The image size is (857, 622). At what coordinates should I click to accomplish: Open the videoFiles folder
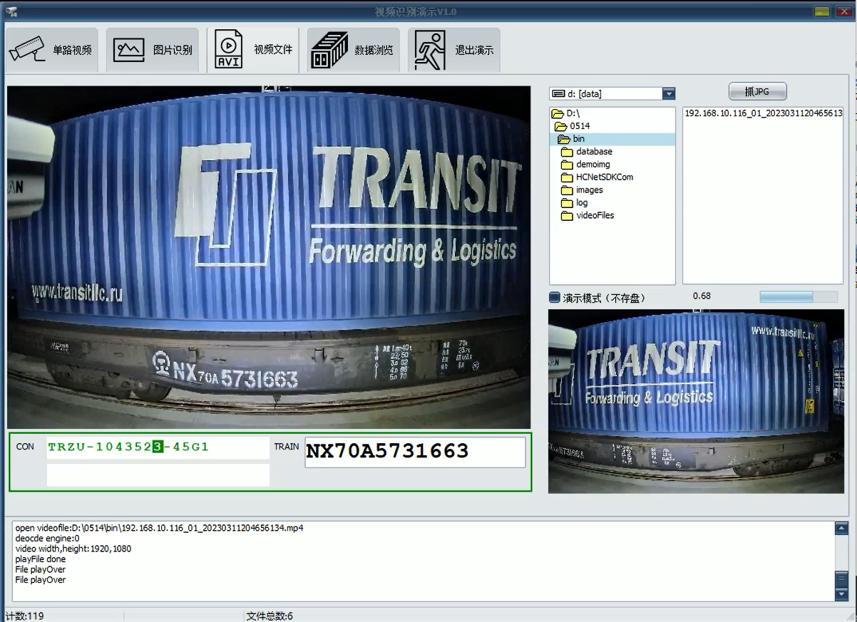point(587,216)
